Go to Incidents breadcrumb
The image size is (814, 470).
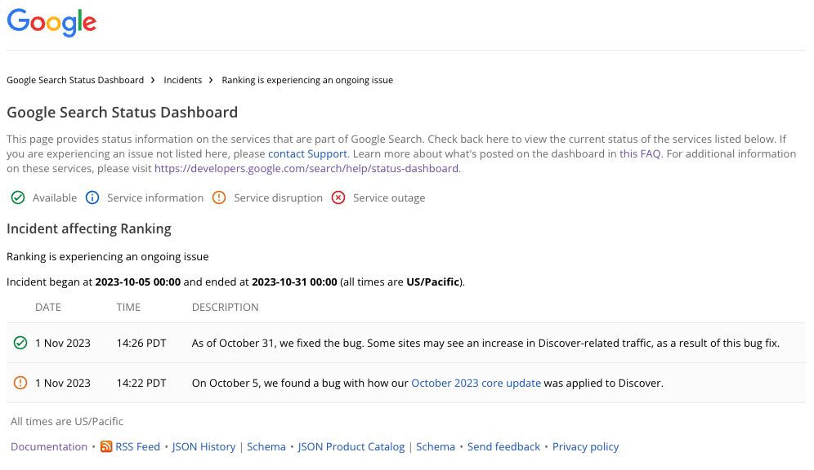pos(183,80)
